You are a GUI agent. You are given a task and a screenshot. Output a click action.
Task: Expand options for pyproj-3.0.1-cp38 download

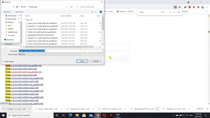point(93,109)
